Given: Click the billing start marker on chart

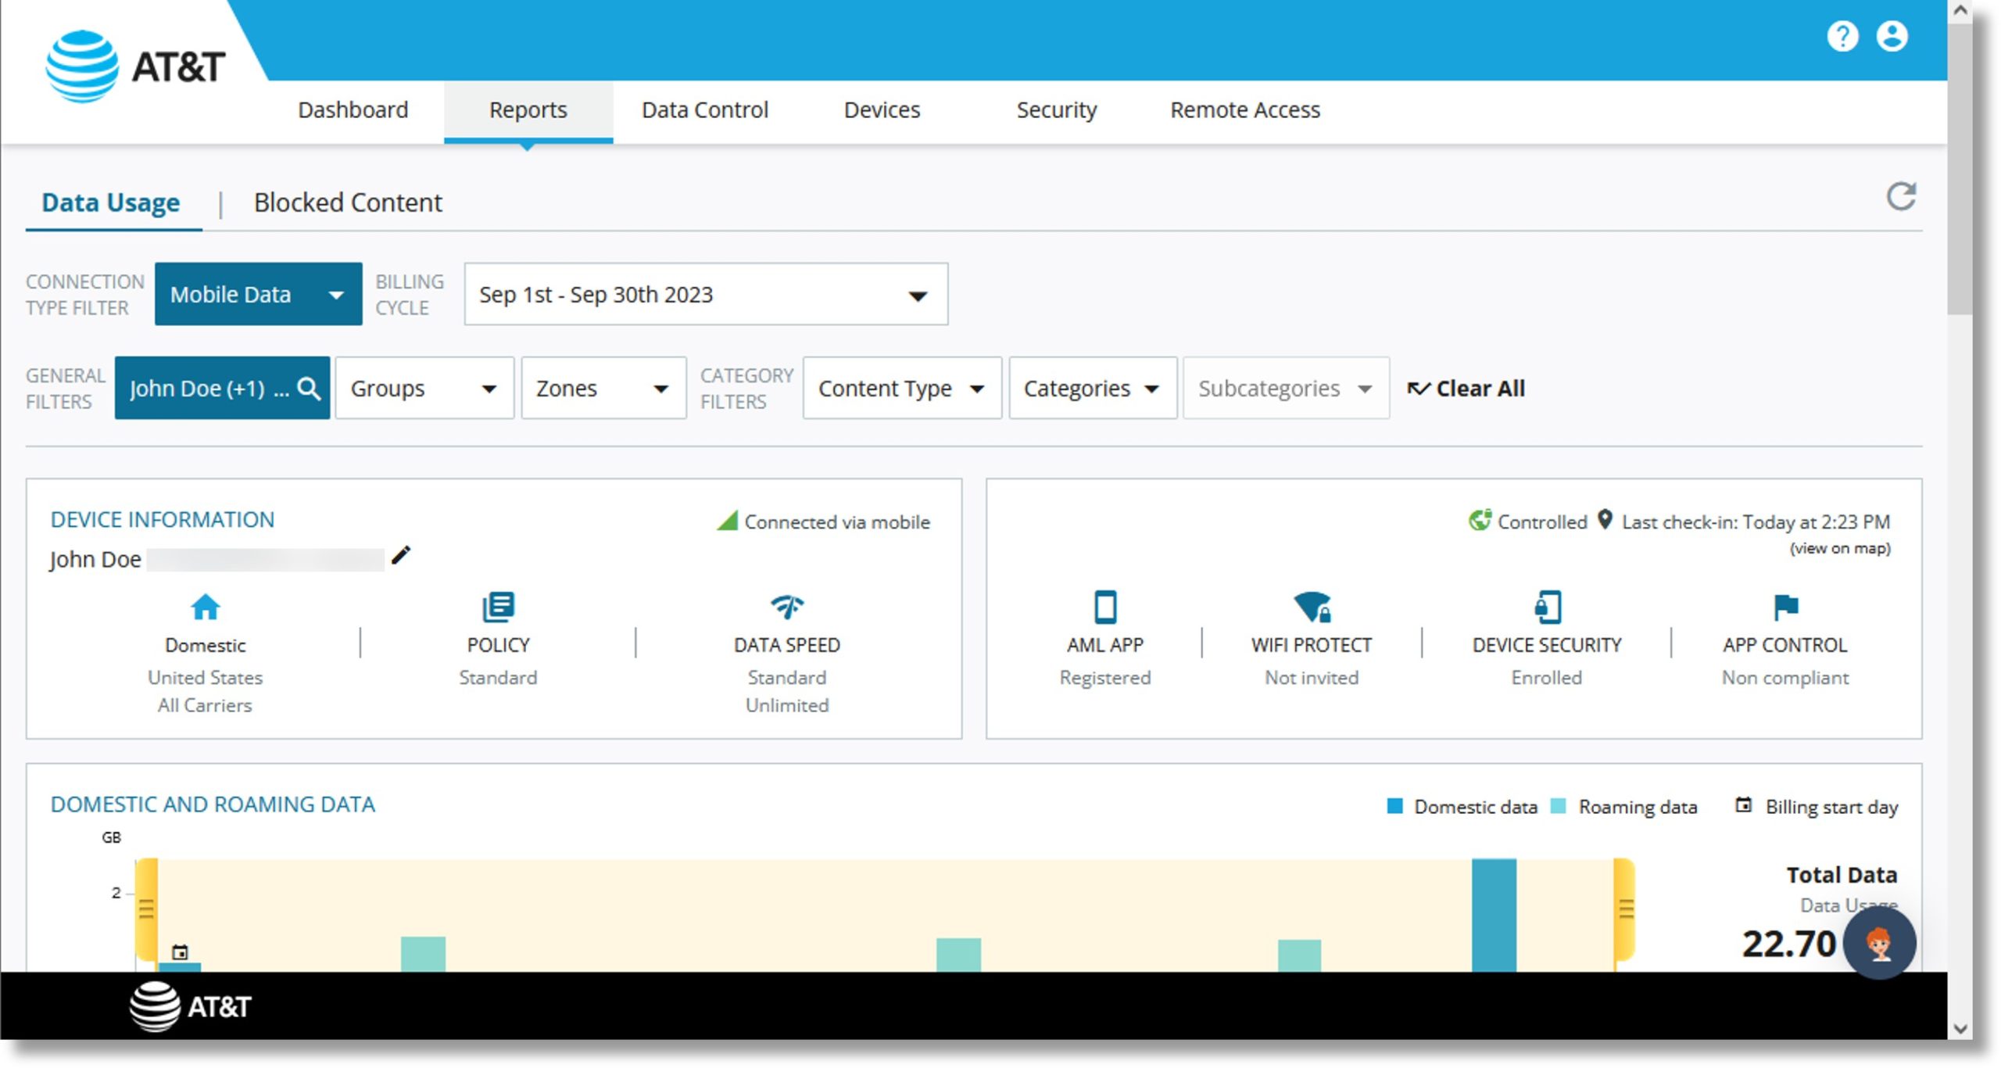Looking at the screenshot, I should click(x=180, y=952).
